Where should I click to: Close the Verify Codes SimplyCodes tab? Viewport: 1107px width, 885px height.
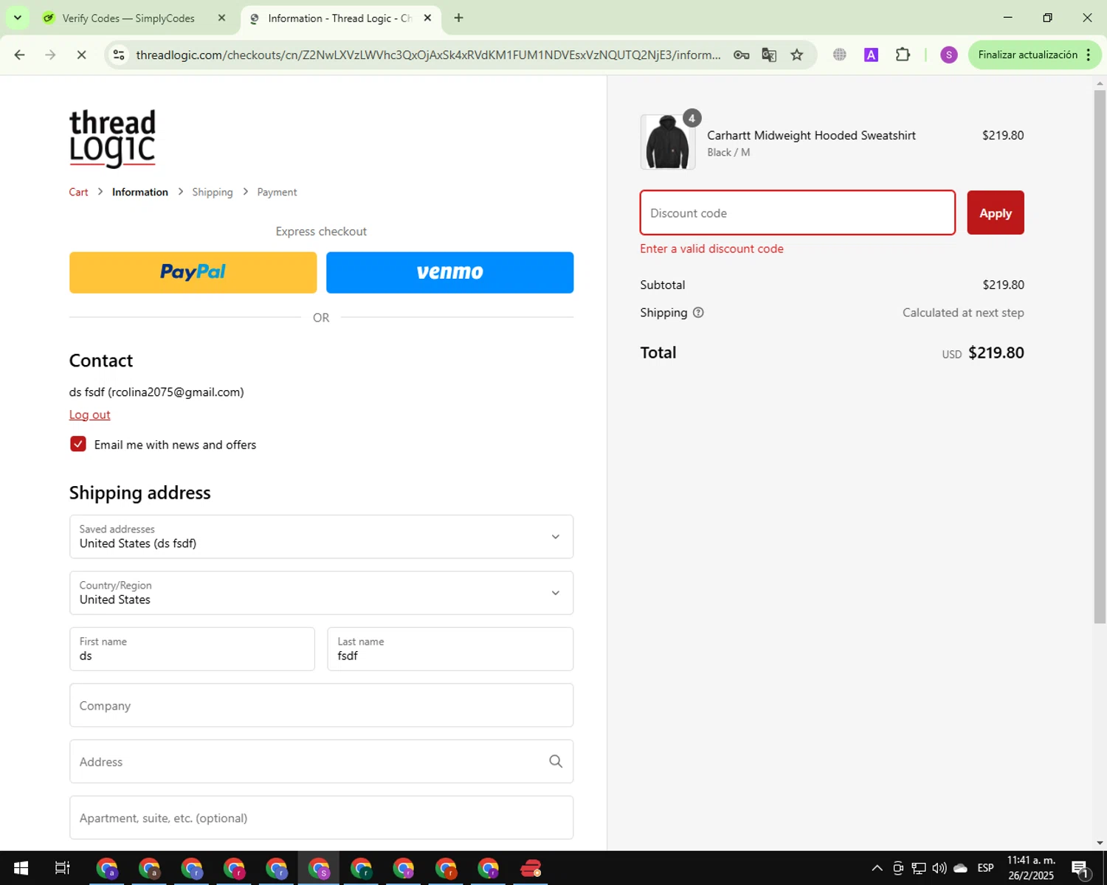tap(221, 18)
